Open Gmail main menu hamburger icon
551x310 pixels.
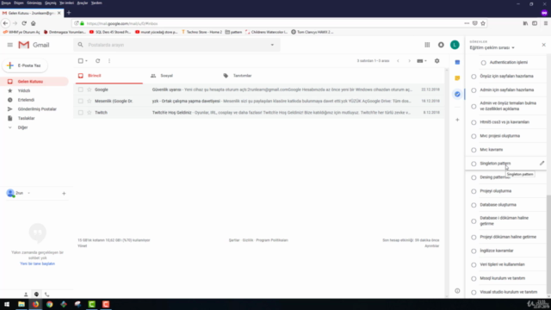(x=9, y=45)
